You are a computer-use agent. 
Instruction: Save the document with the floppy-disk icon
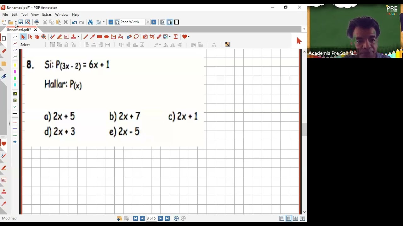(x=21, y=22)
